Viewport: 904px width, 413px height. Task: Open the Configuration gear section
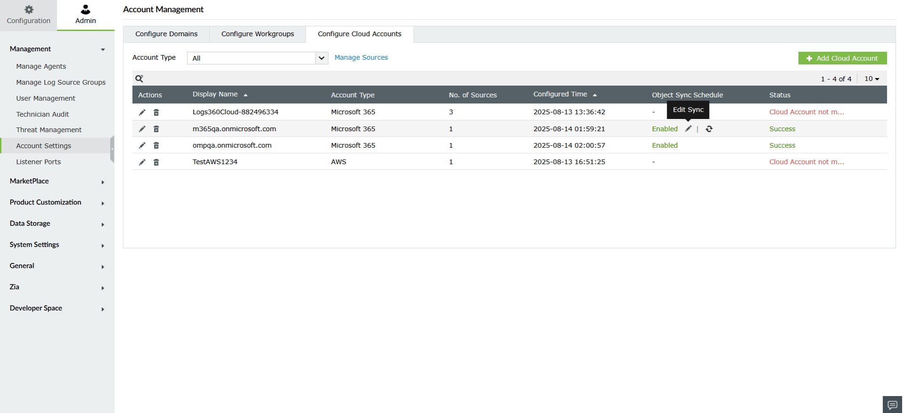28,15
